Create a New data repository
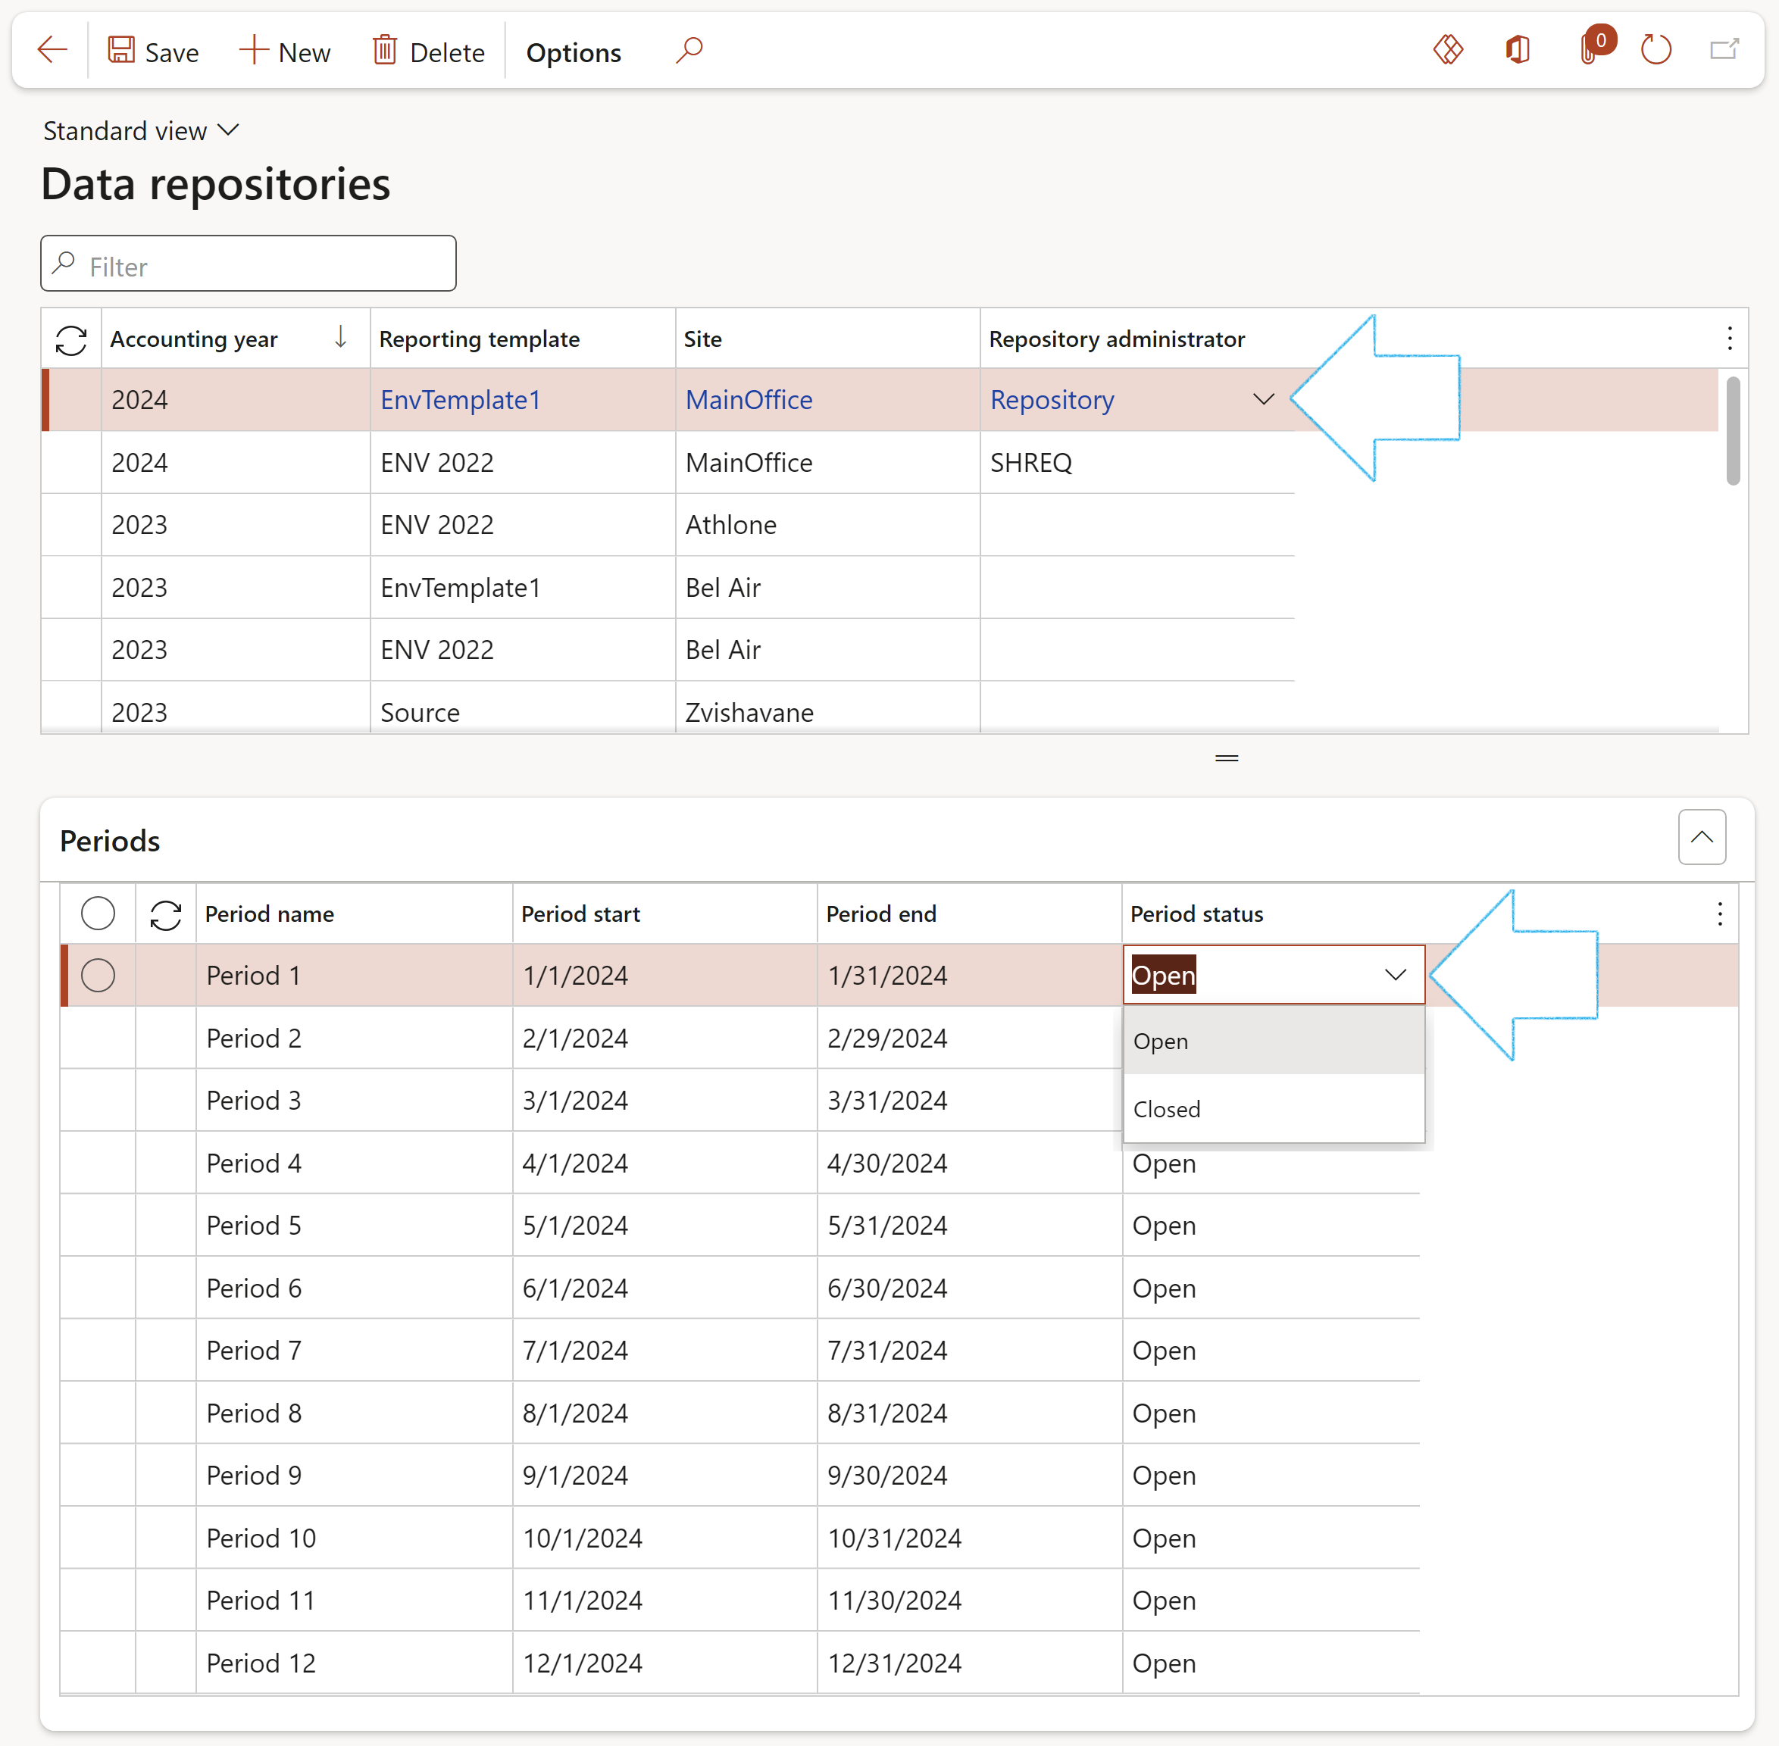 (284, 52)
